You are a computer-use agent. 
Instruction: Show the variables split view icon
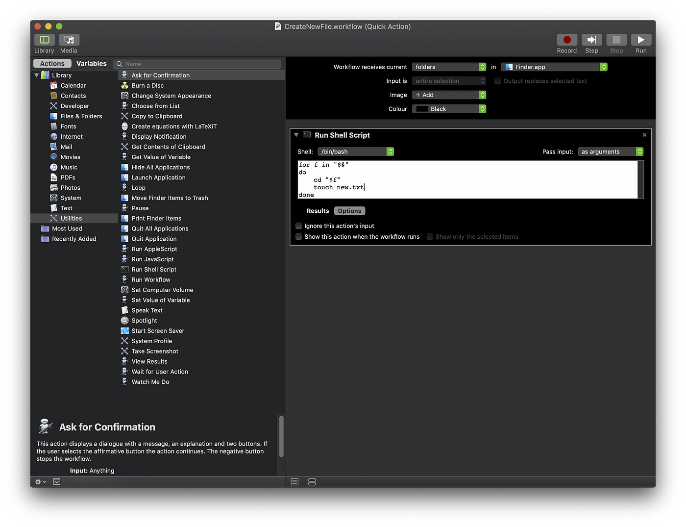click(312, 482)
